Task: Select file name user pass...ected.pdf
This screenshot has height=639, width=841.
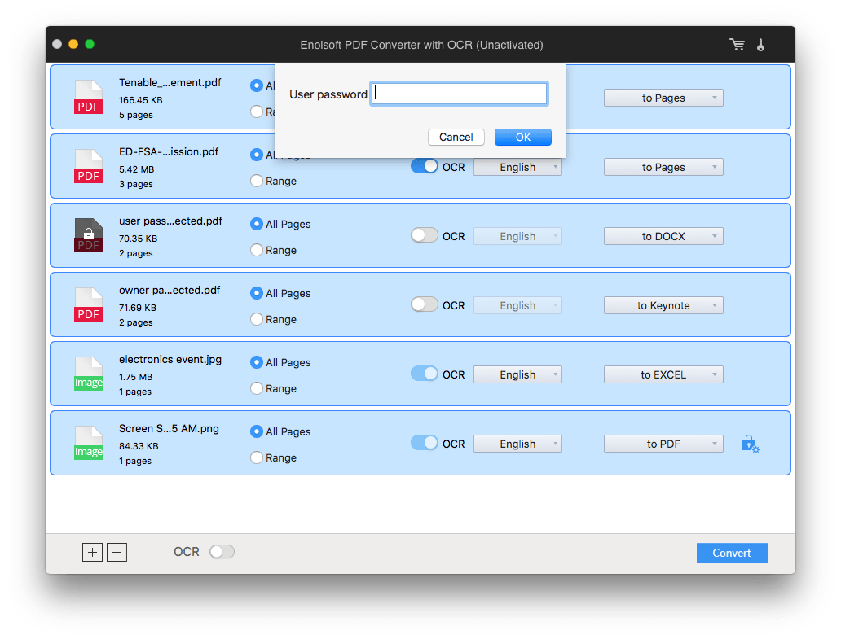Action: click(x=170, y=221)
